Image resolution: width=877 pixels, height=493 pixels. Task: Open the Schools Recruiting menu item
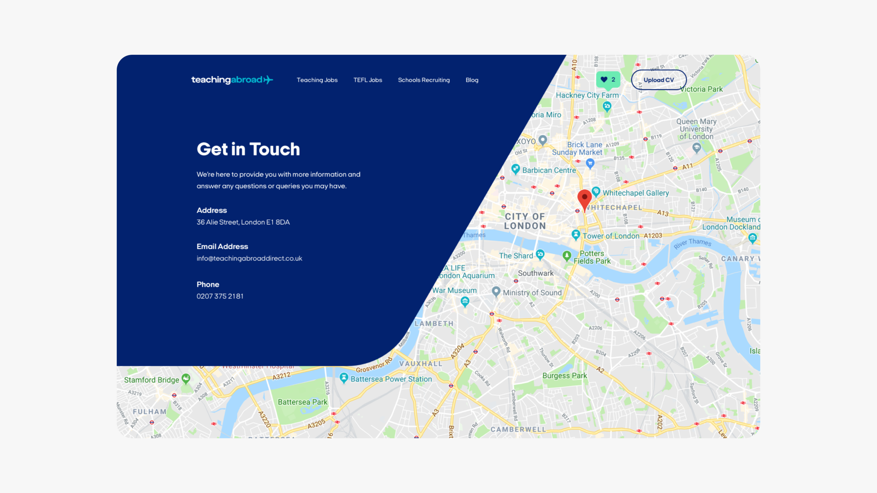pyautogui.click(x=424, y=80)
